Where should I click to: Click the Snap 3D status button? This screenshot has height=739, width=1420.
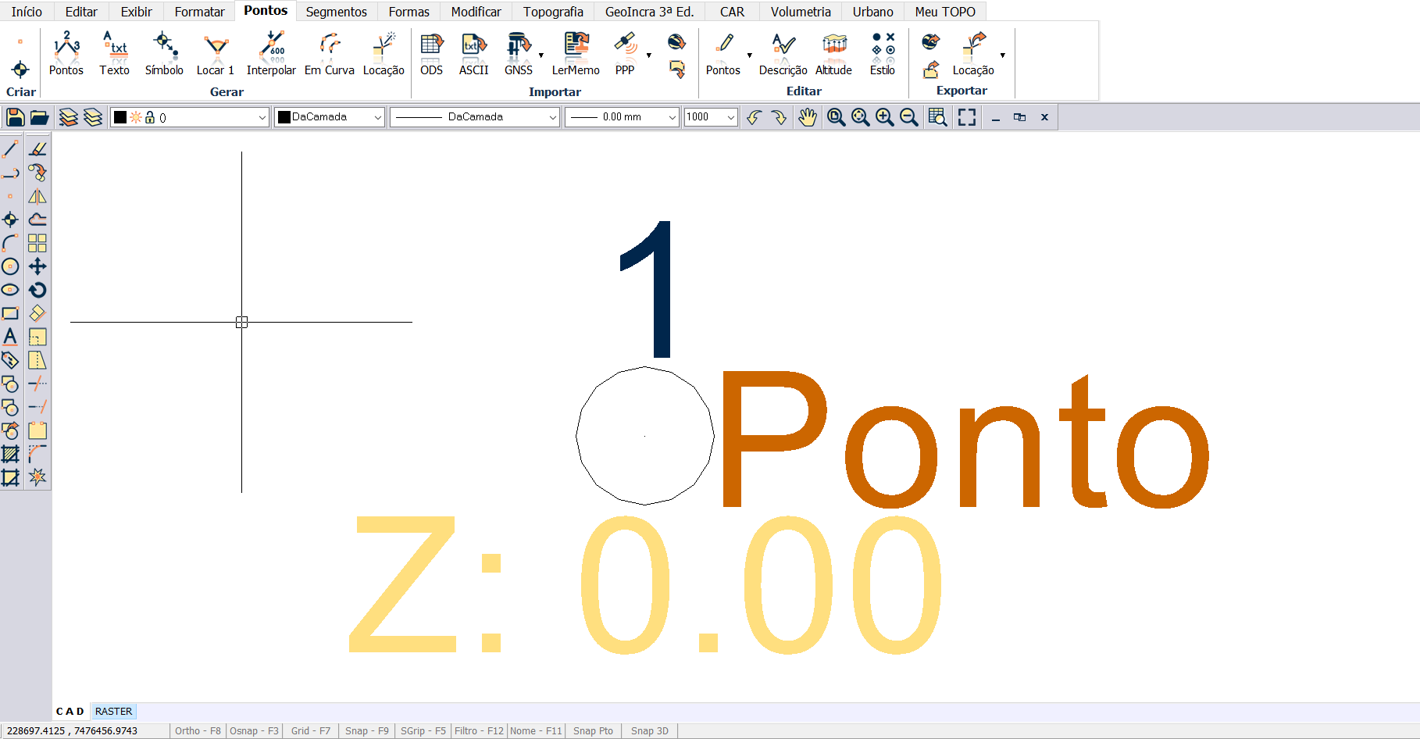click(x=649, y=731)
